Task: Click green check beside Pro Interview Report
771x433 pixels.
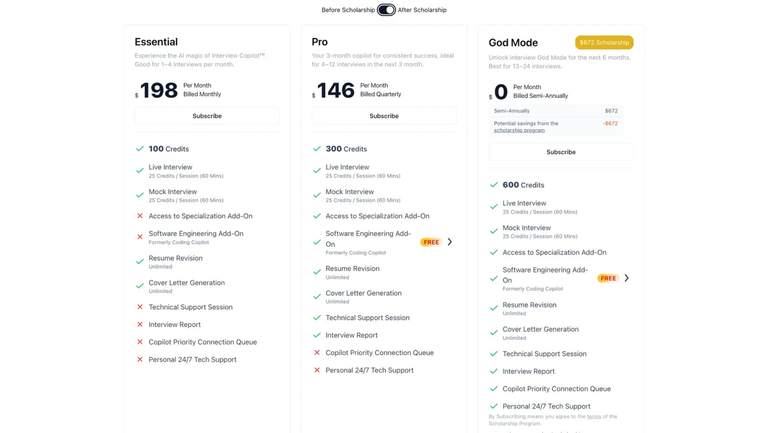Action: [317, 335]
